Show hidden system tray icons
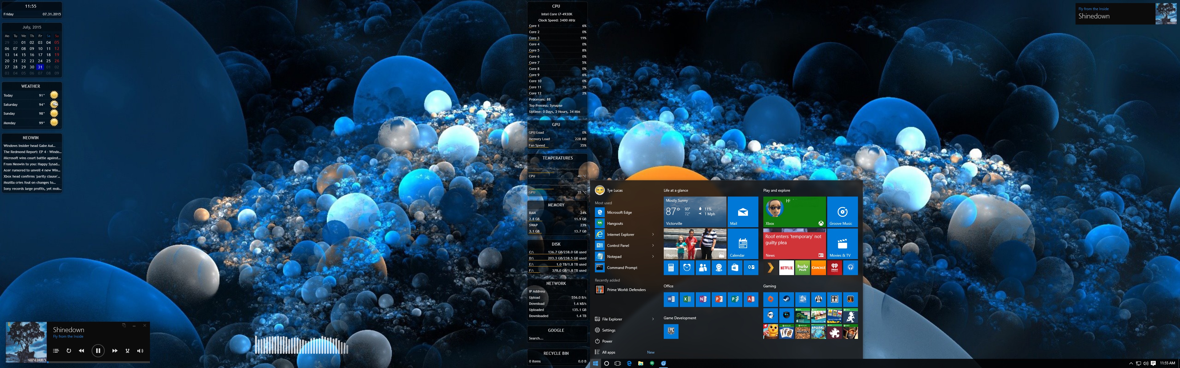 (1131, 363)
